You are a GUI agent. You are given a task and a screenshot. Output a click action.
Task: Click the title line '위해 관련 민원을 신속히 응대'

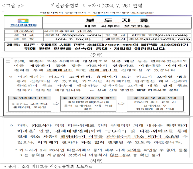pyautogui.click(x=94, y=48)
